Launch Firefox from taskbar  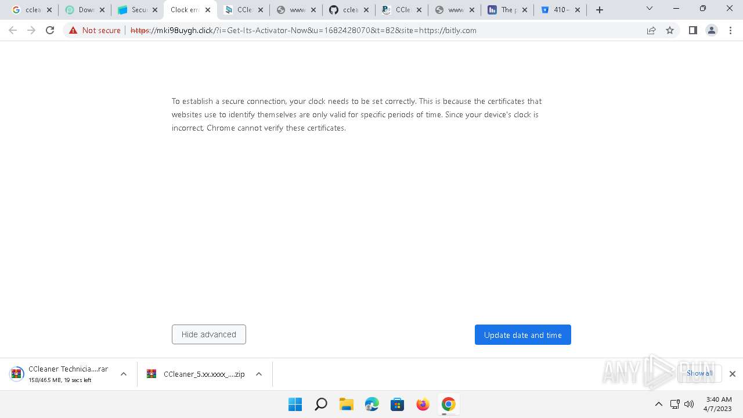[423, 404]
